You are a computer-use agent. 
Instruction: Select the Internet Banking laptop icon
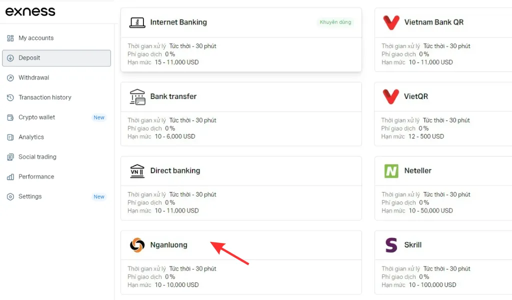point(137,22)
